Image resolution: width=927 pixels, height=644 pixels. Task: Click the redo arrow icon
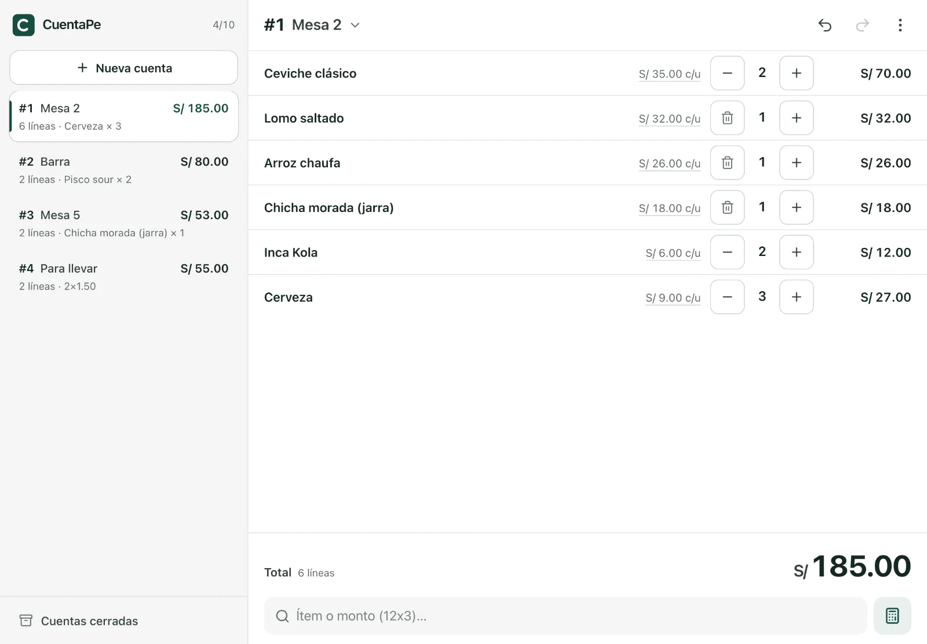pos(862,25)
